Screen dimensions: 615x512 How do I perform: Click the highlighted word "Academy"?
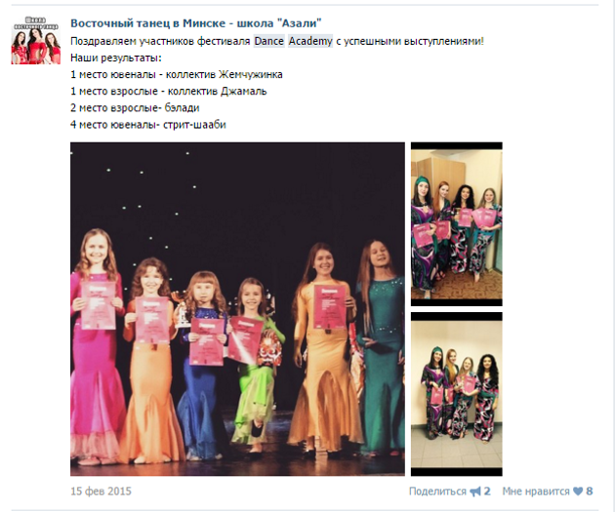[x=310, y=41]
